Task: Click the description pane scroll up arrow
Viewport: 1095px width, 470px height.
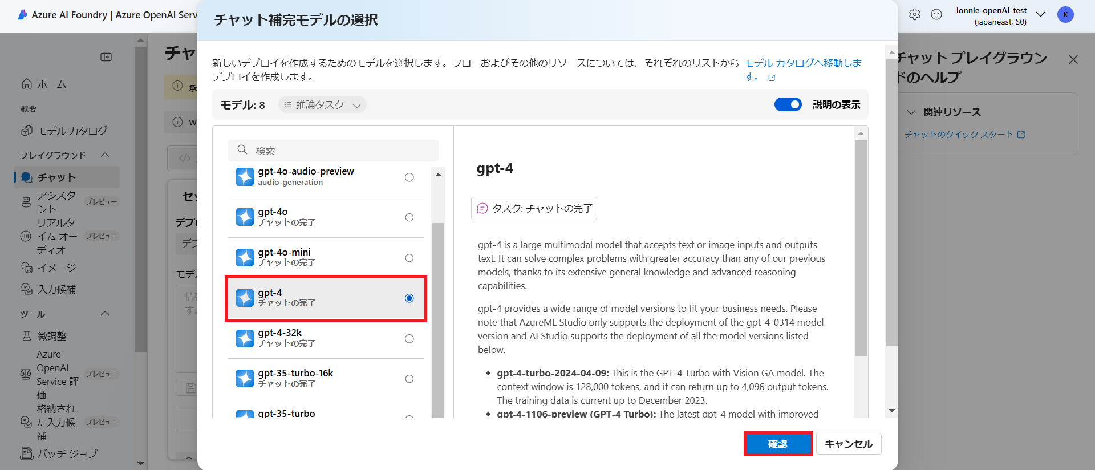Action: 861,133
